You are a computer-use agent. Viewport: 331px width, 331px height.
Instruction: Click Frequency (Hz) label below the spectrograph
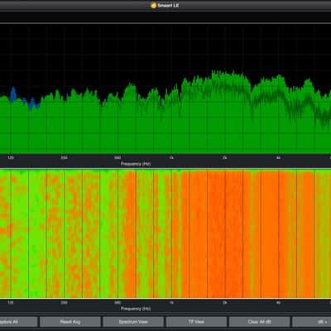(x=136, y=309)
